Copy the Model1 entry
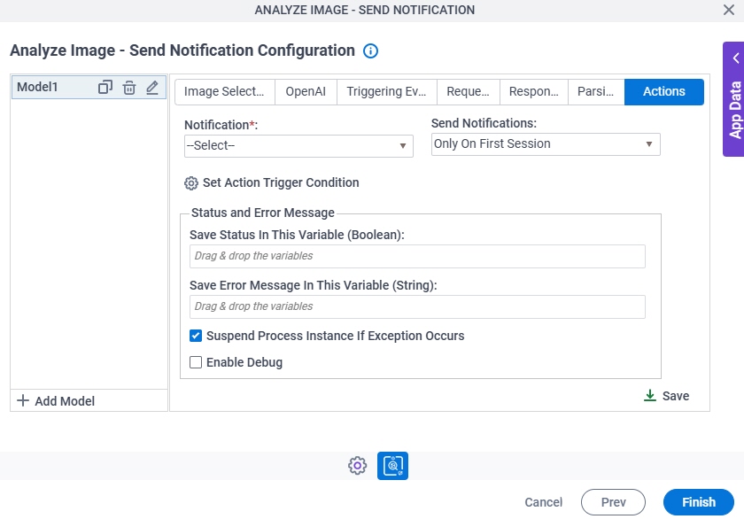 click(x=105, y=88)
